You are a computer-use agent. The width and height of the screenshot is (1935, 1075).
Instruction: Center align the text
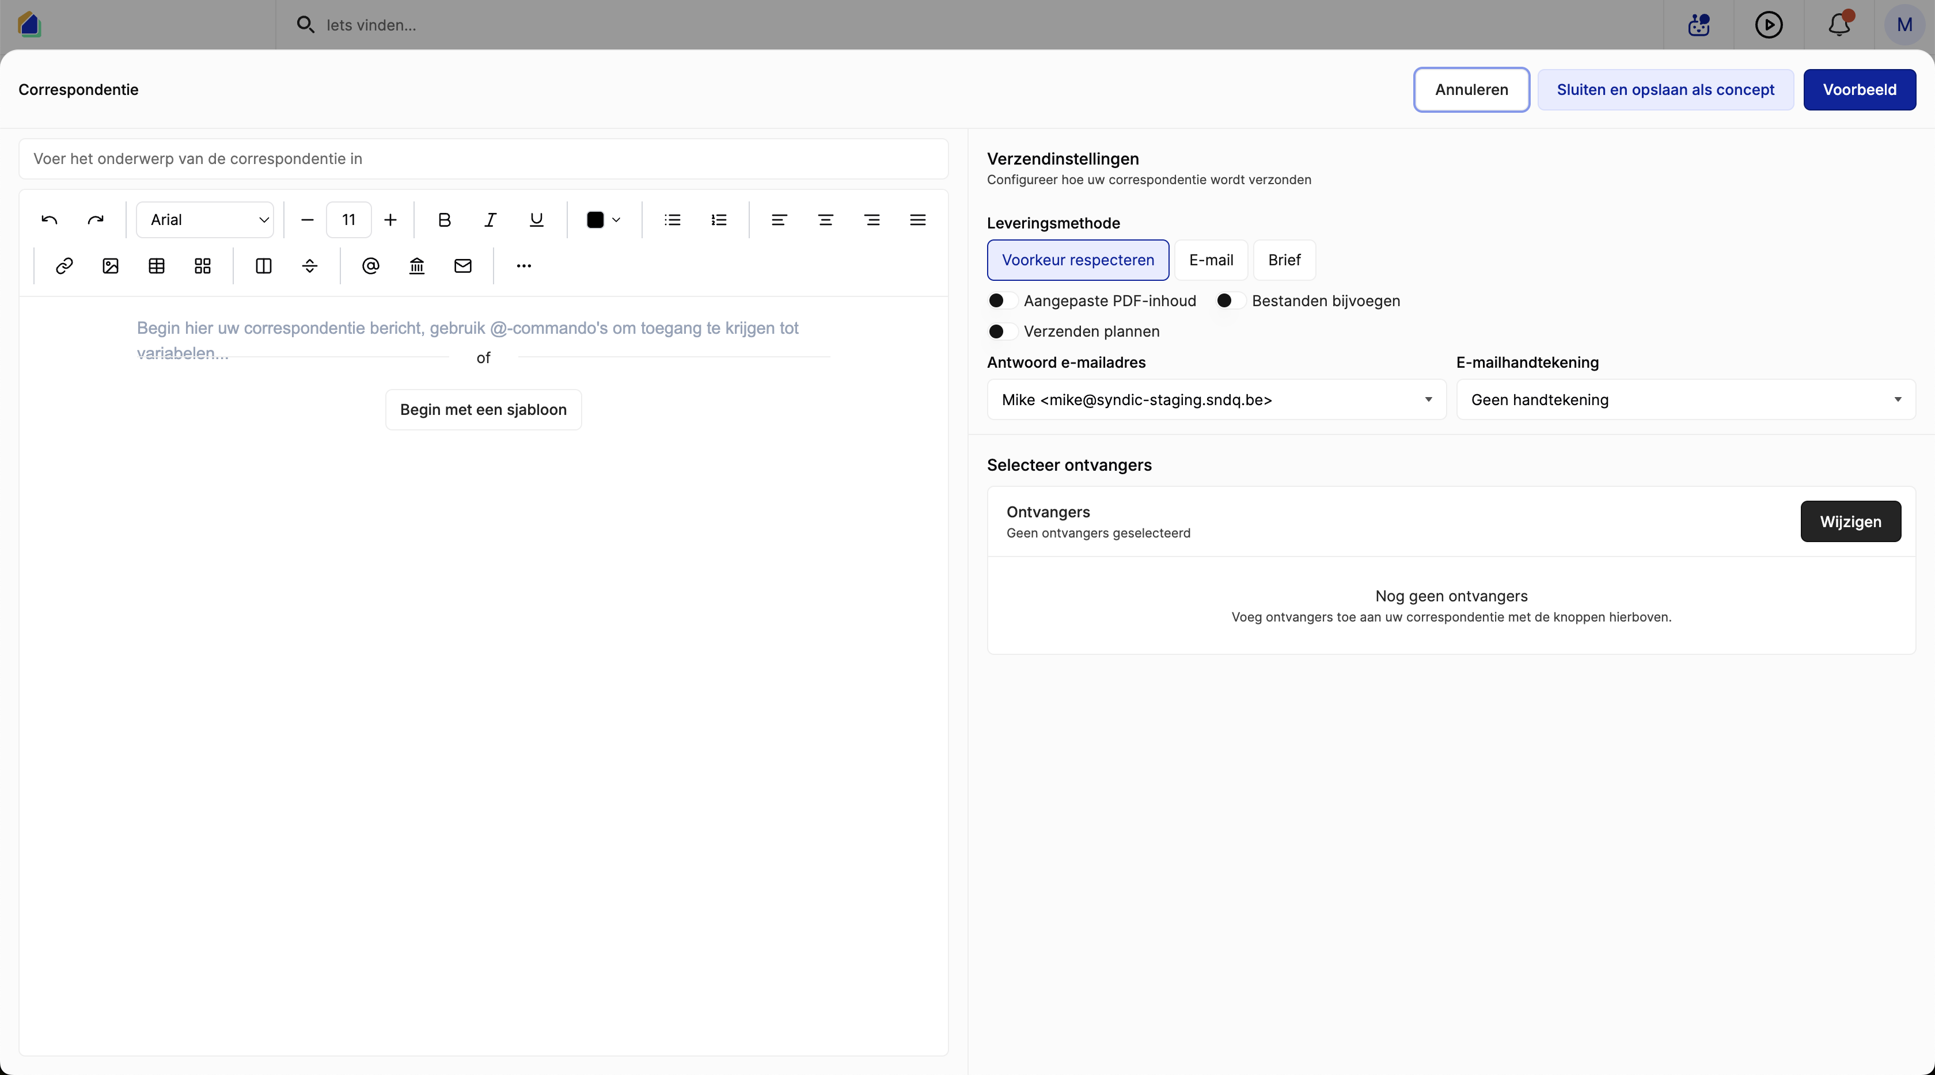pos(825,220)
